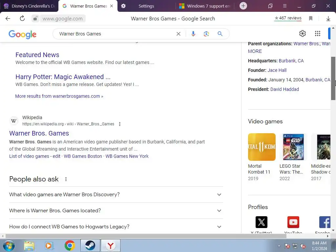Open Mortal Kombat 11 game thumbnail
This screenshot has width=336, height=252.
click(262, 147)
